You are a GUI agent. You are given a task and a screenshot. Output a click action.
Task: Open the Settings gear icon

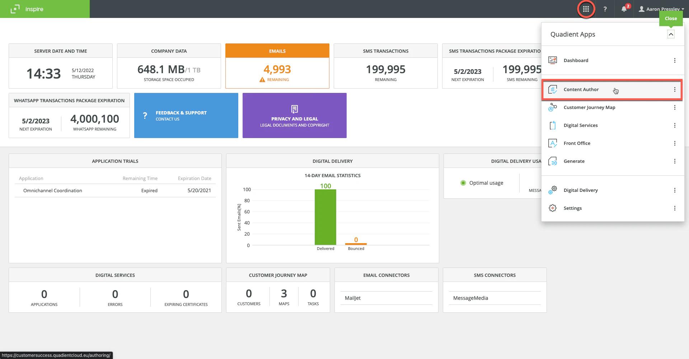pyautogui.click(x=553, y=208)
